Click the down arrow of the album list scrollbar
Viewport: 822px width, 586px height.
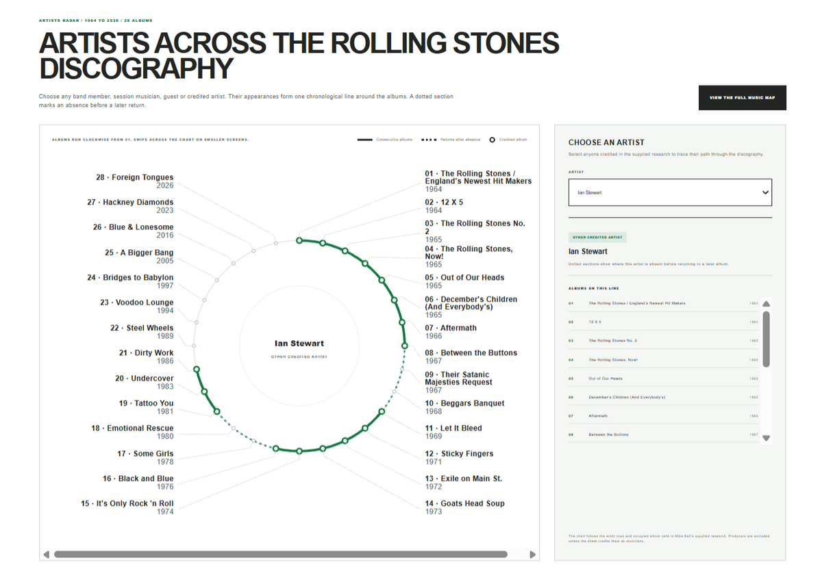point(766,437)
